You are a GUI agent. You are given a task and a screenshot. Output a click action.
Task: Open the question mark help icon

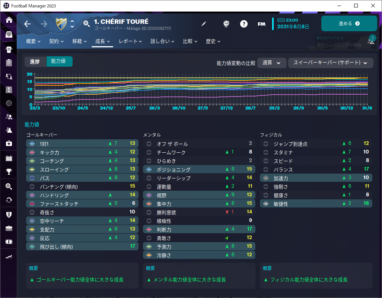243,23
